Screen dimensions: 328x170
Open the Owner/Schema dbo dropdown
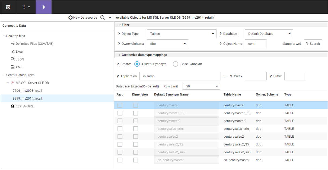[167, 44]
